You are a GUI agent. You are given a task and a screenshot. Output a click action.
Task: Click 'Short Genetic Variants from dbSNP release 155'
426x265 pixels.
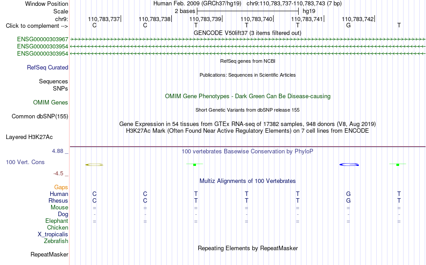click(248, 110)
